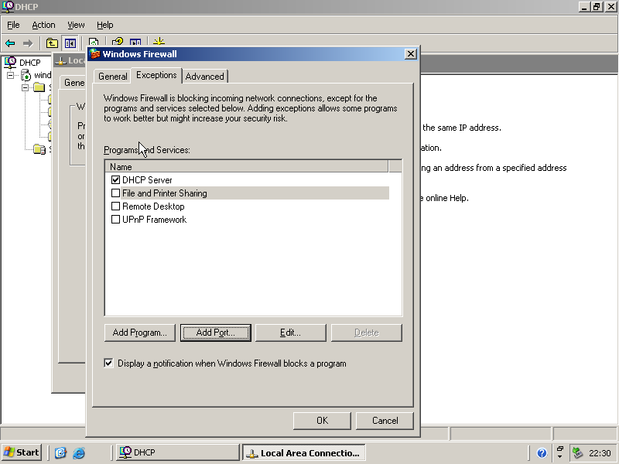
Task: Uncheck the DHCP Server exception
Action: point(116,180)
